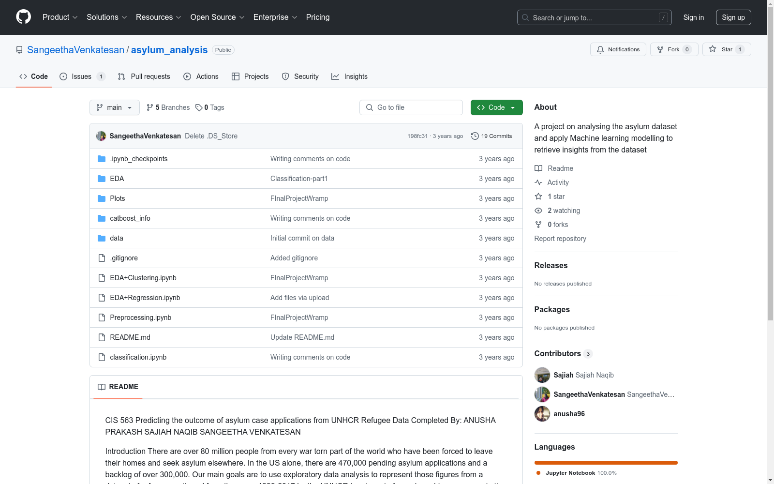Image resolution: width=774 pixels, height=484 pixels.
Task: Click the book icon beside Readme in About
Action: pos(538,168)
